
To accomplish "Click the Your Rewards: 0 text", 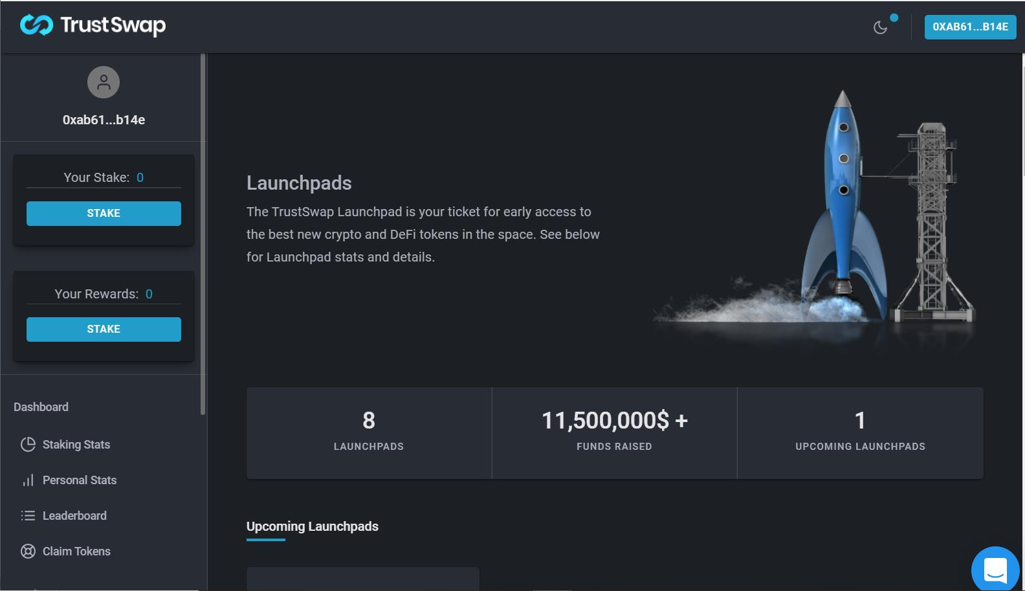I will [104, 294].
